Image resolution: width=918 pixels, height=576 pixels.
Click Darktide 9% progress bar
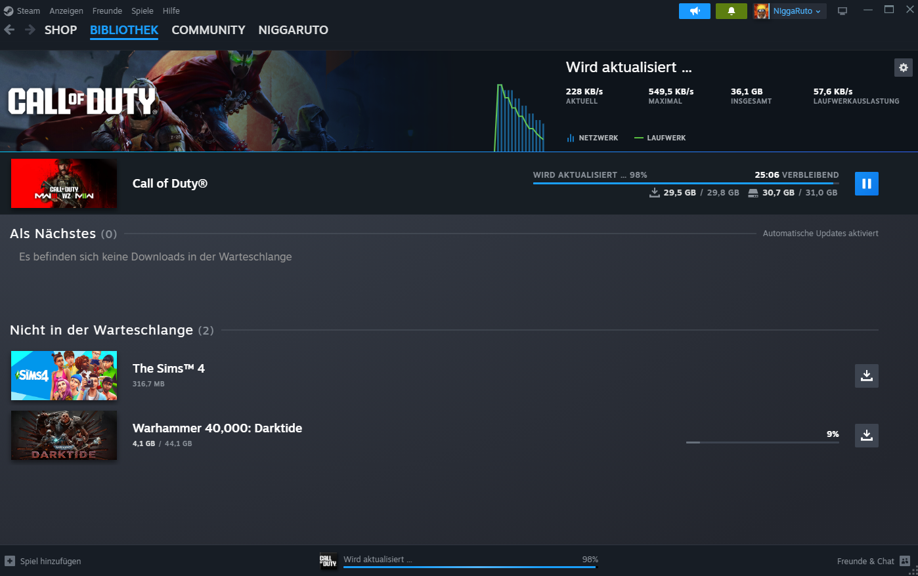tap(762, 442)
